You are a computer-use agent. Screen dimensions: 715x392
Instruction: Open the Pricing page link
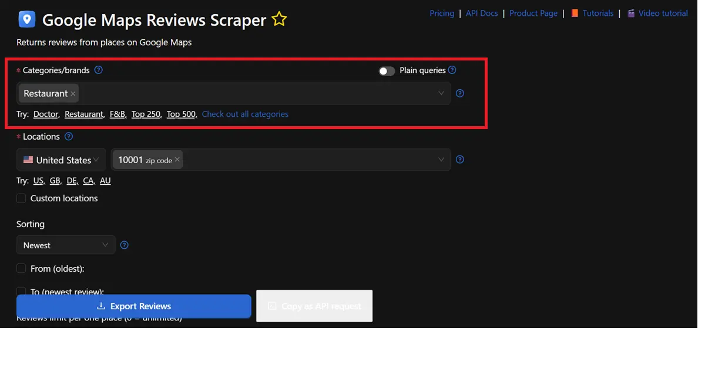click(442, 13)
